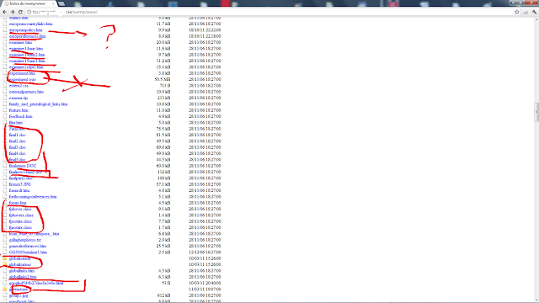Viewport: 539px width, 303px height.
Task: Click the '612 kB' size value
Action: tap(163, 295)
